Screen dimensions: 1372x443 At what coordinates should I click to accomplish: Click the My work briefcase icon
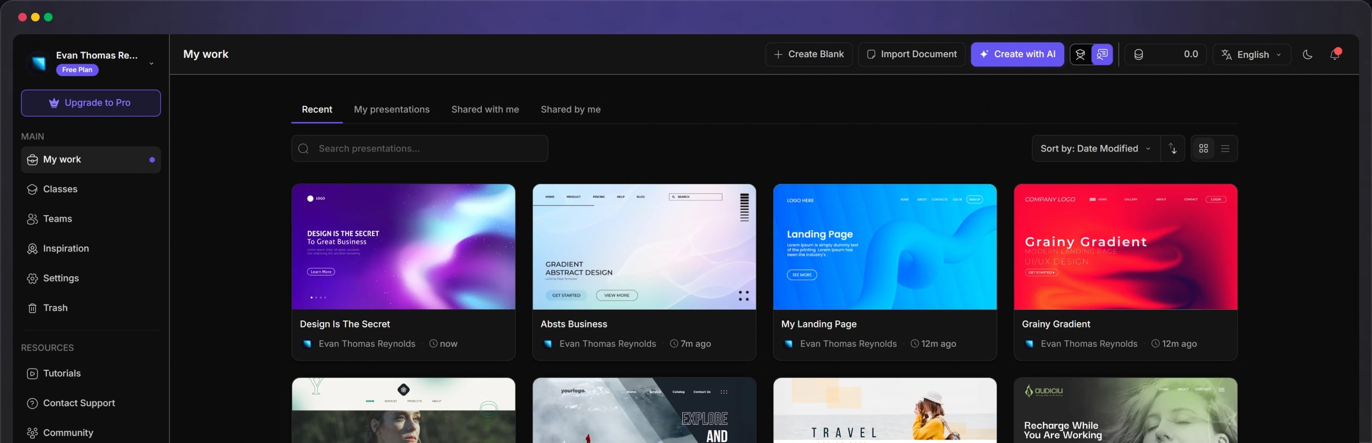point(32,159)
